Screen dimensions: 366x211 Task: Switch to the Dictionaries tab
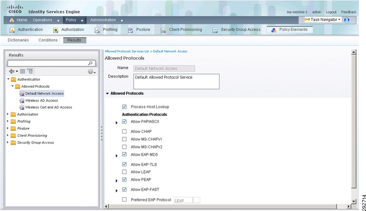18,40
